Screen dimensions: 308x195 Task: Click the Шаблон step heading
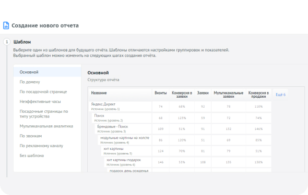pos(22,42)
